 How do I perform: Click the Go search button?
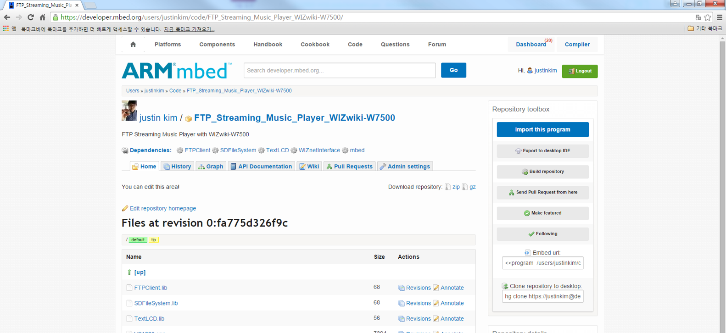click(x=453, y=70)
